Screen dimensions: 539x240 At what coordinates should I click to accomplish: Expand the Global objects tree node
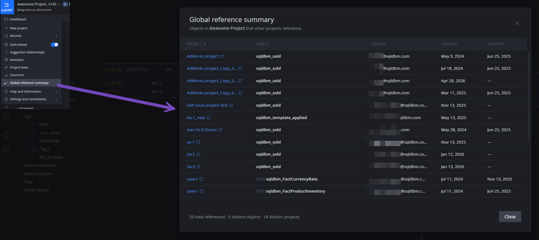pyautogui.click(x=21, y=190)
